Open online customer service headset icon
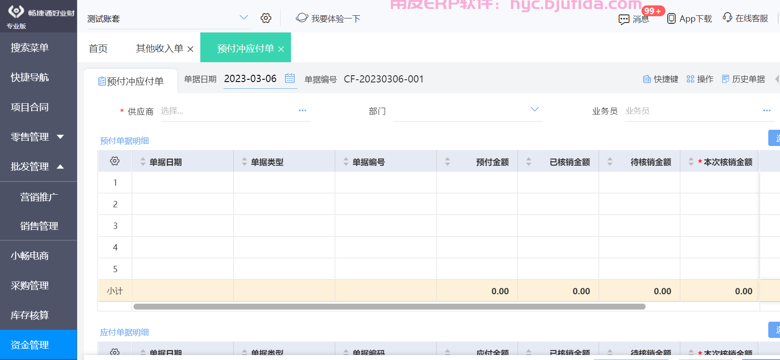The image size is (780, 360). [x=727, y=18]
